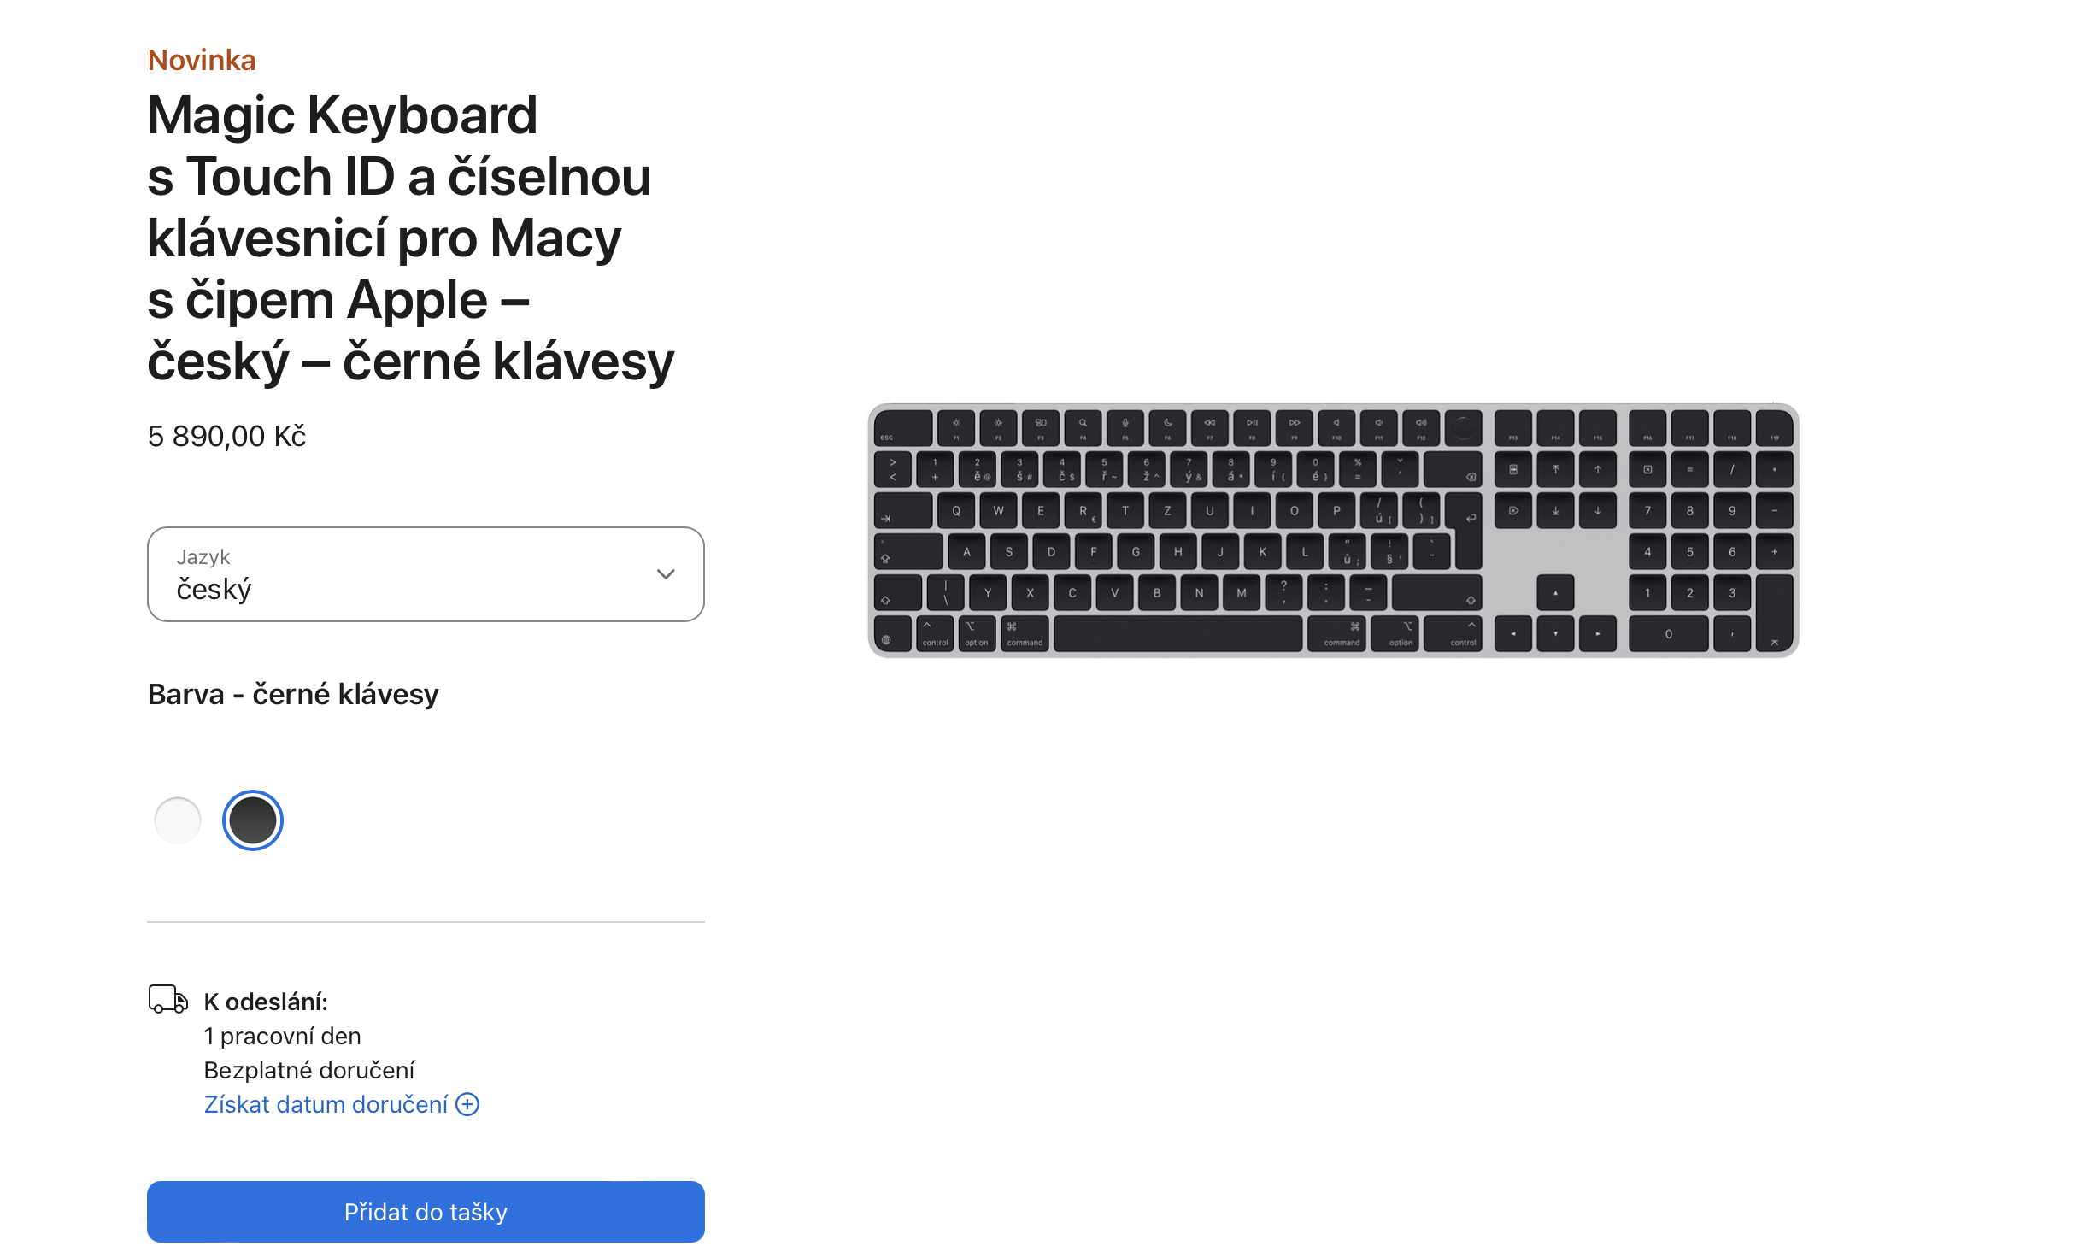
Task: Click the selected black color swatch
Action: click(252, 820)
